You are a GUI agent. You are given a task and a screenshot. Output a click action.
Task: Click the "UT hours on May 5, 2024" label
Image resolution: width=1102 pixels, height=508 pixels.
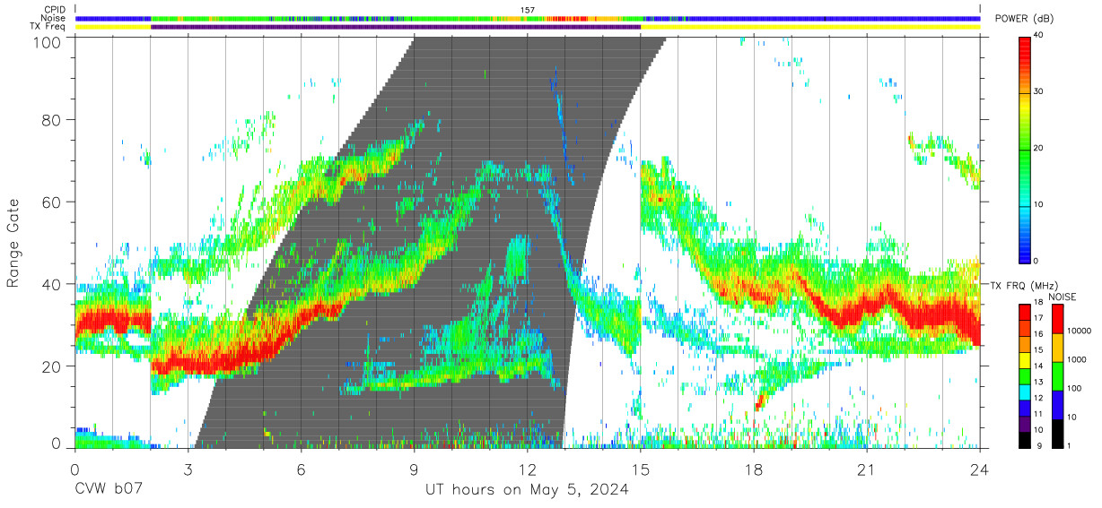tap(527, 490)
